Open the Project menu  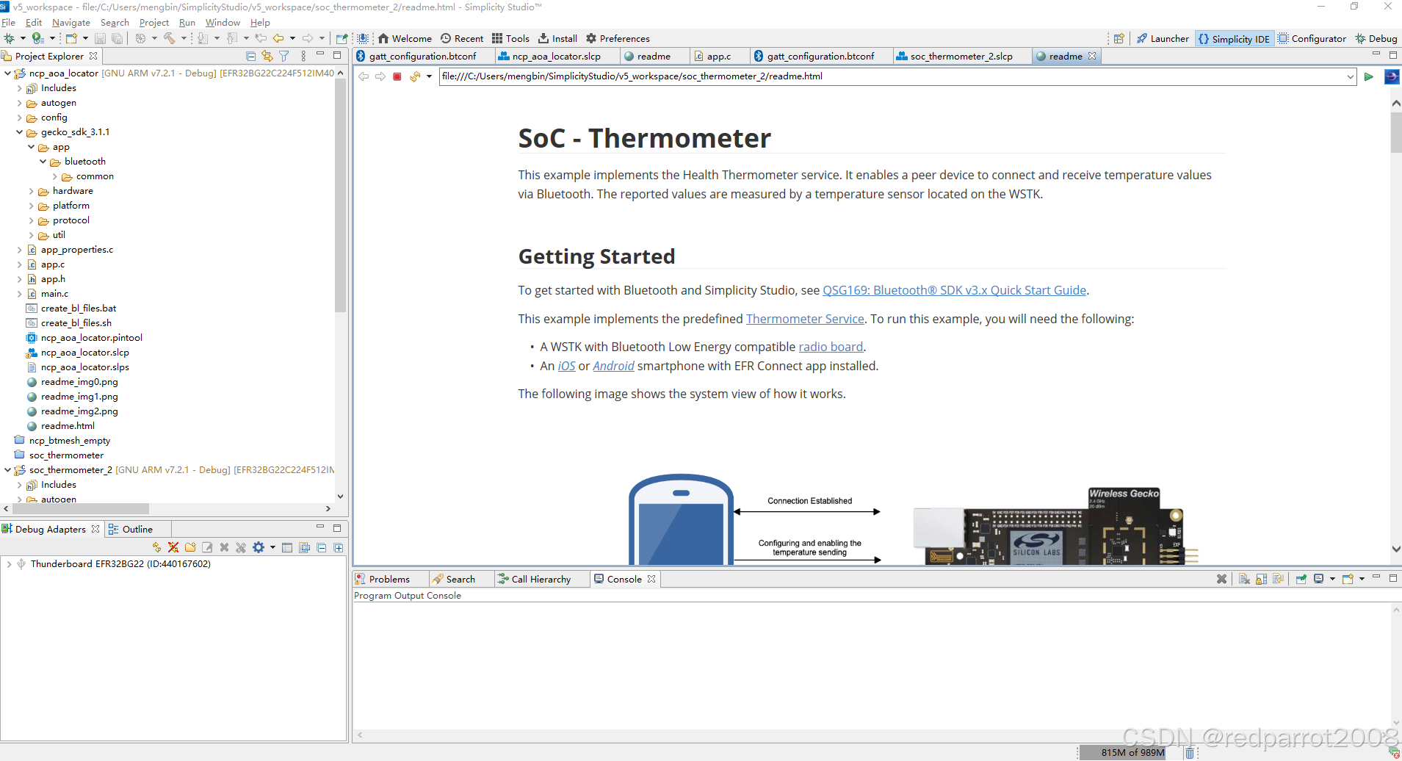pos(154,23)
